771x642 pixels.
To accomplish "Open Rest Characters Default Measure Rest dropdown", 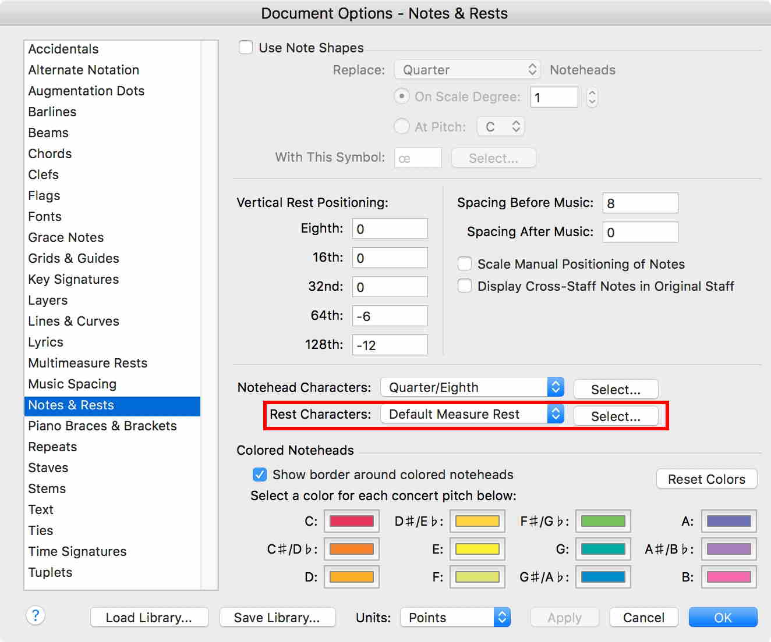I will click(x=472, y=414).
